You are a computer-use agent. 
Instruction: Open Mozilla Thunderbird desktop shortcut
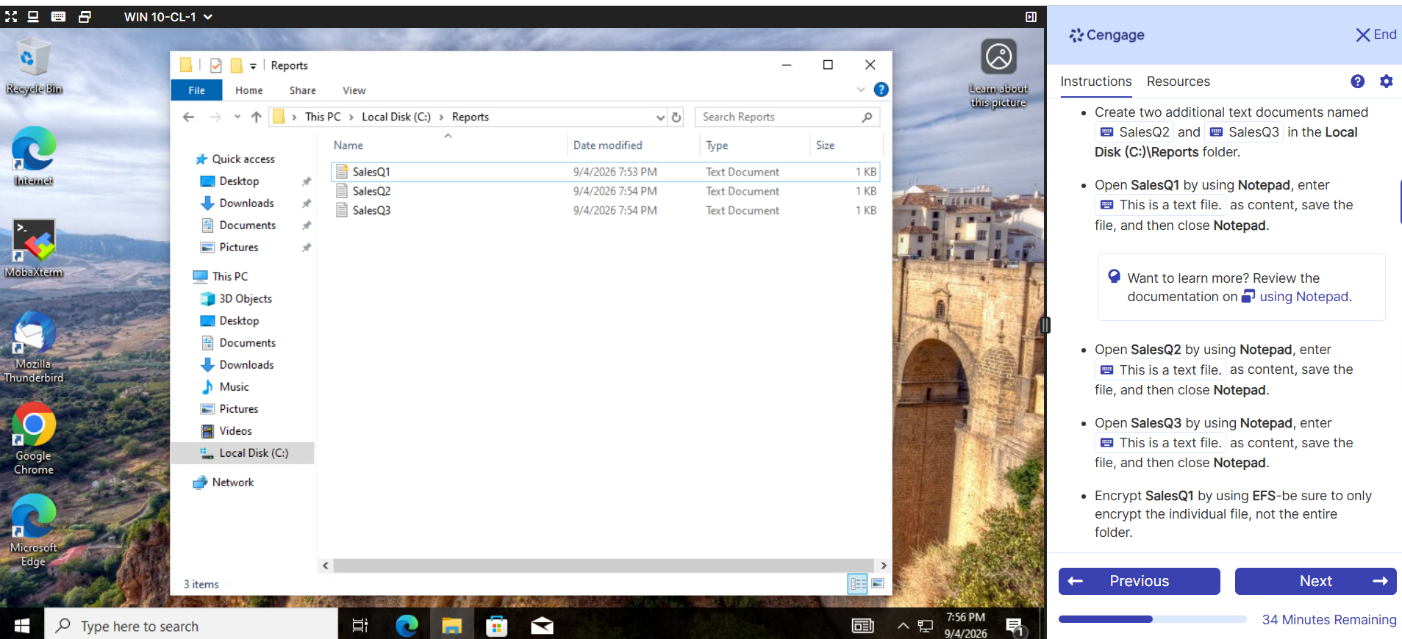click(x=33, y=347)
